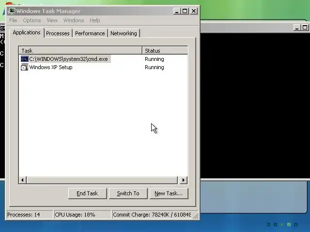
Task: Click the right arrow of horizontal scrollbar
Action: click(x=184, y=180)
